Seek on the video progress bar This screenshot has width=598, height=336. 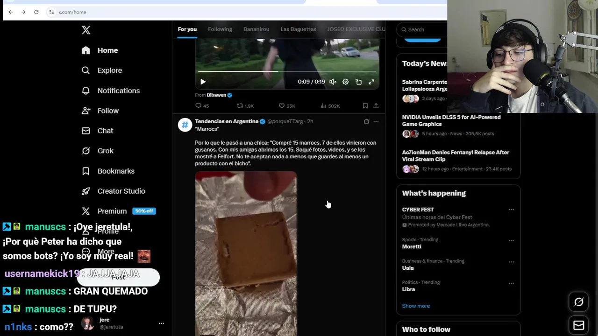pyautogui.click(x=287, y=71)
